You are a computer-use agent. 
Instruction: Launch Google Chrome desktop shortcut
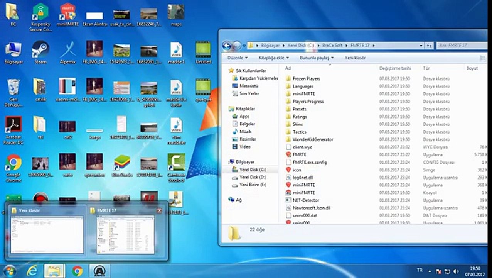click(13, 168)
